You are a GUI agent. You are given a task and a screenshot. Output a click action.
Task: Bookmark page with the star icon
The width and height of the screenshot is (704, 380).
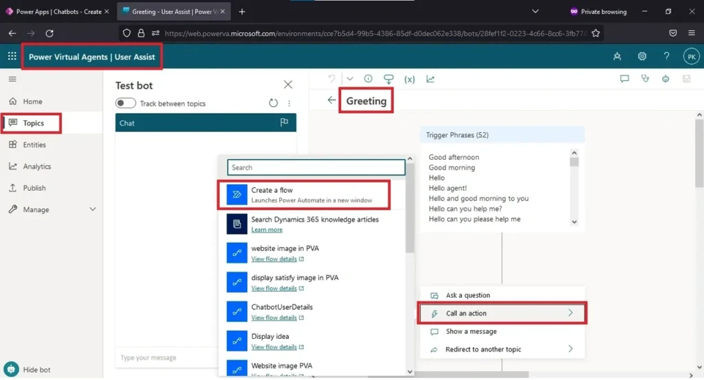[x=595, y=33]
